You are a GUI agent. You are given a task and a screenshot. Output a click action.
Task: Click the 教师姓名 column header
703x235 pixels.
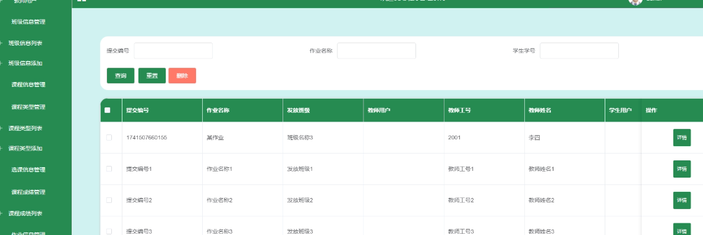coord(540,110)
